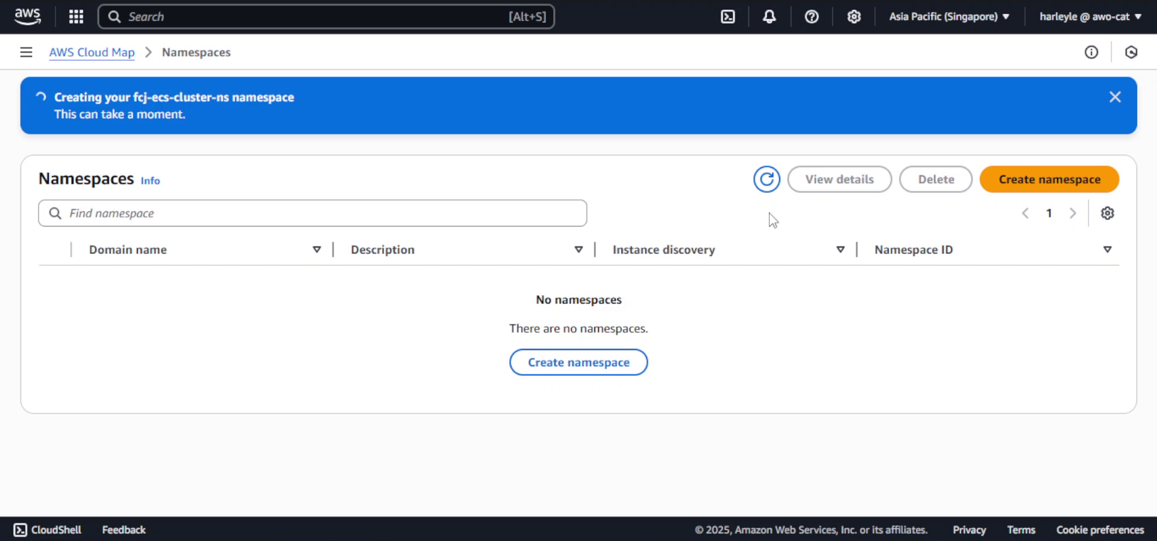
Task: Sort by Description column arrow
Action: point(578,250)
